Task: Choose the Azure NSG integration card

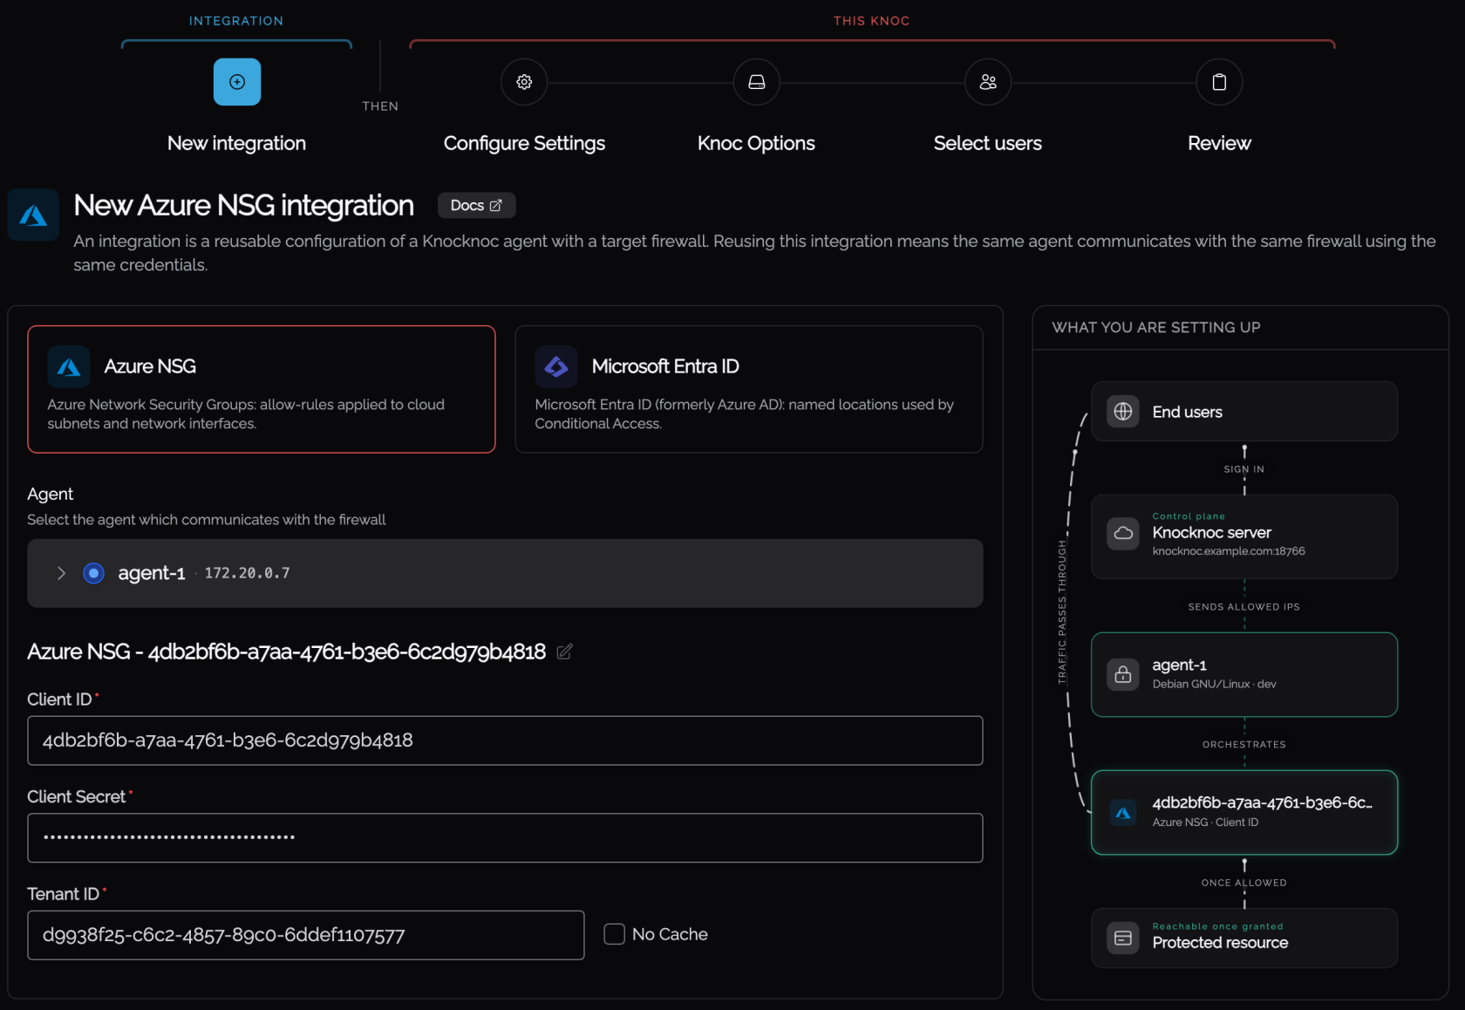Action: [262, 389]
